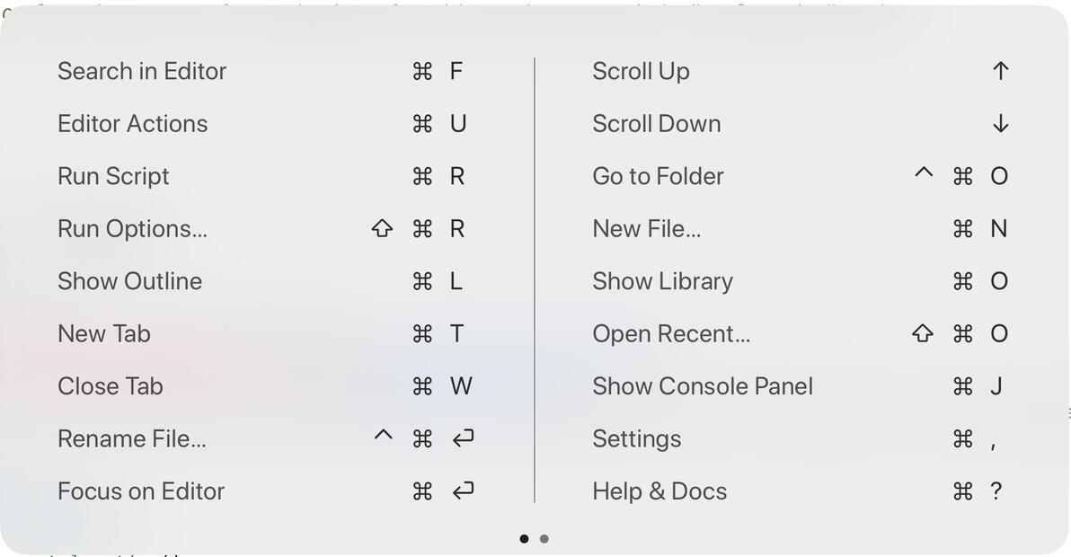Click Focus on Editor entry
The width and height of the screenshot is (1071, 557).
[141, 491]
